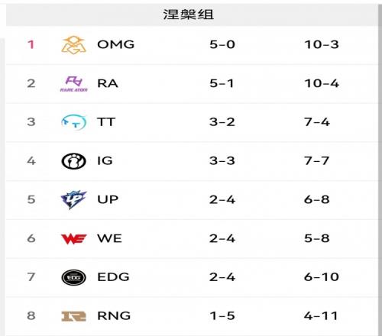Image resolution: width=382 pixels, height=336 pixels.
Task: Click the UP team logo
Action: (x=73, y=200)
